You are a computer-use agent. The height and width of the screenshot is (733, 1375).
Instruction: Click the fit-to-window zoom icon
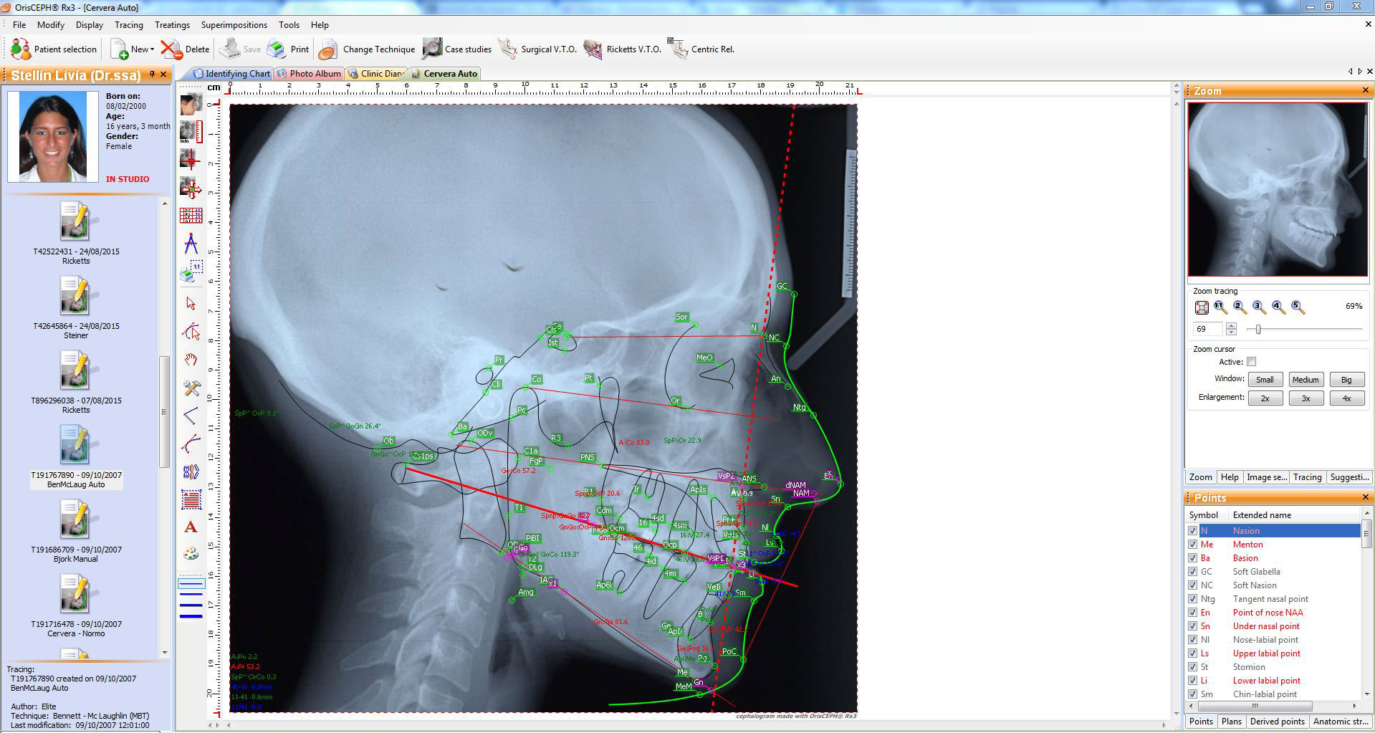(1202, 307)
